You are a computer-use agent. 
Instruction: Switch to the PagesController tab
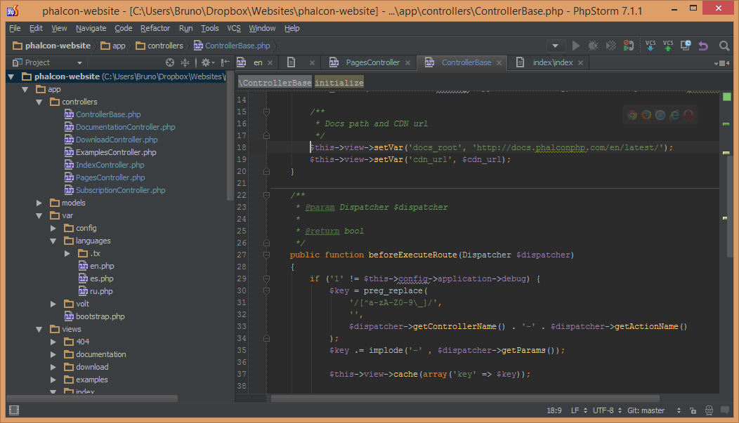[372, 62]
